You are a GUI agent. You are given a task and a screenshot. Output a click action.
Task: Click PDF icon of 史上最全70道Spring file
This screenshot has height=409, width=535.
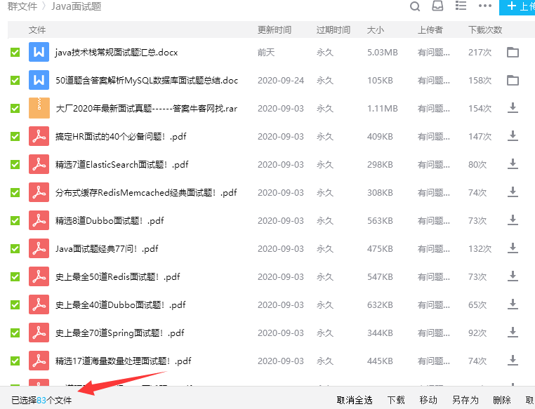[39, 333]
